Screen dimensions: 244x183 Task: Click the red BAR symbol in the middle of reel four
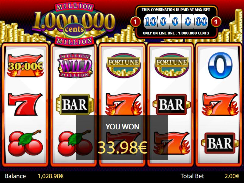[172, 104]
